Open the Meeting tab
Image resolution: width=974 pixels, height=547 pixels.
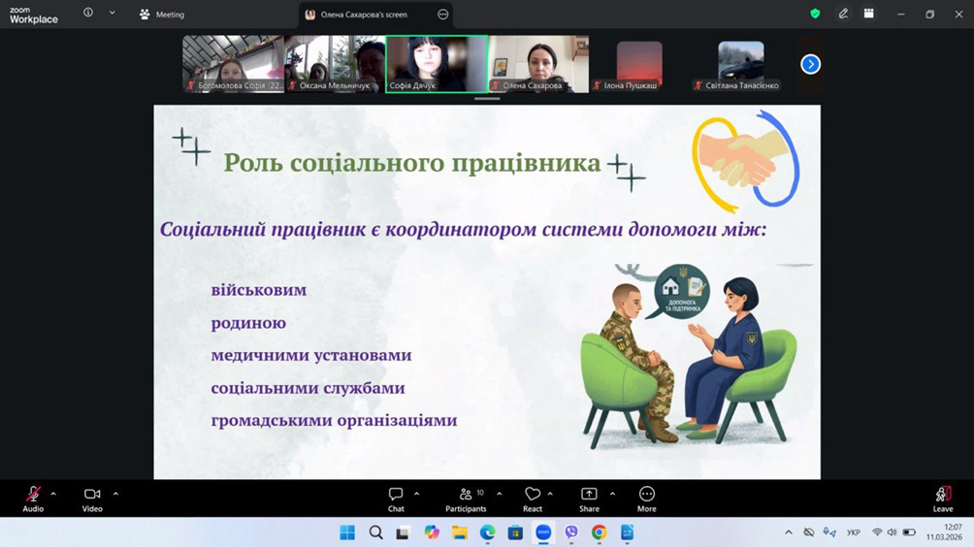(x=162, y=15)
